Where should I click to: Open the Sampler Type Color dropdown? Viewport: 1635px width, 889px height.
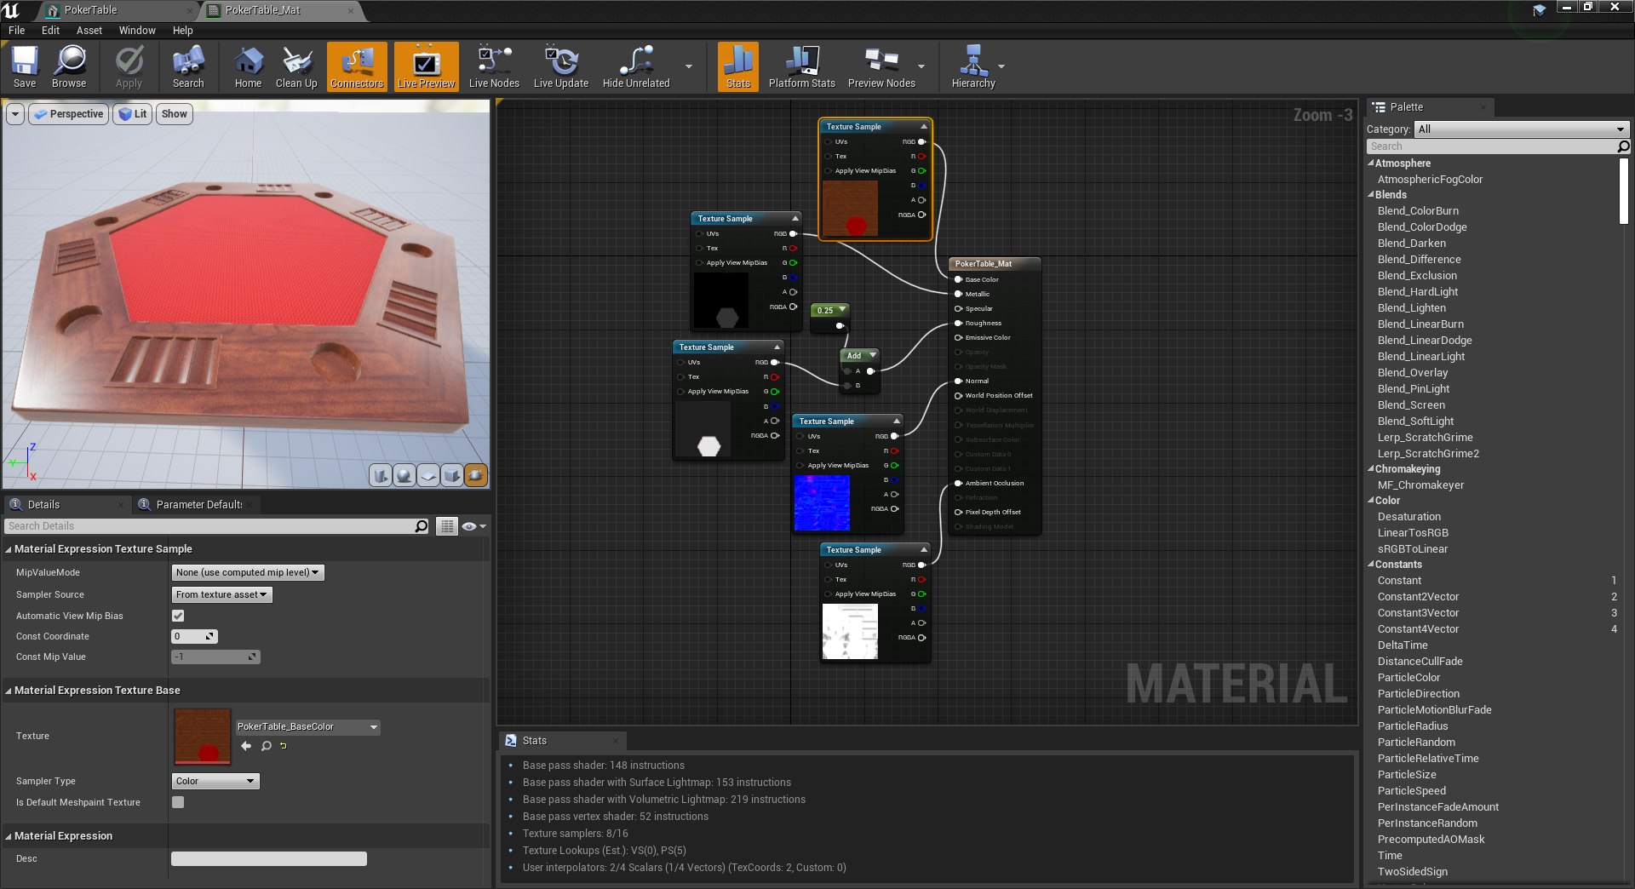(x=215, y=781)
